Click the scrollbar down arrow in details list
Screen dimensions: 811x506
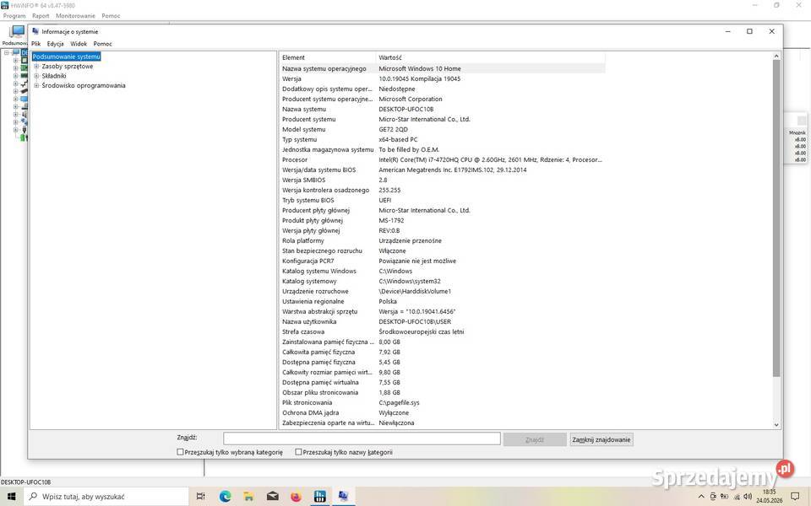(x=776, y=424)
